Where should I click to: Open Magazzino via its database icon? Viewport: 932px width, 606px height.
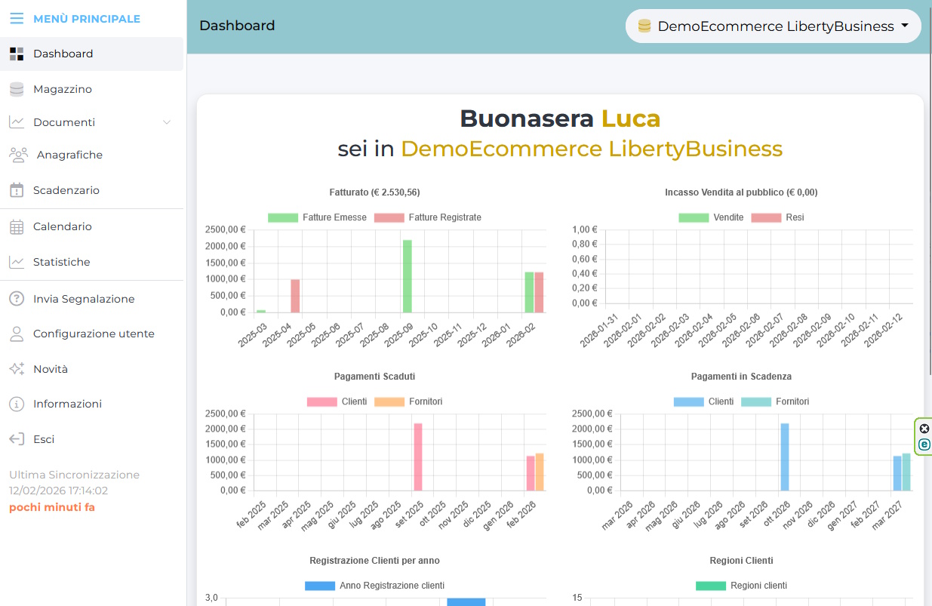point(17,89)
